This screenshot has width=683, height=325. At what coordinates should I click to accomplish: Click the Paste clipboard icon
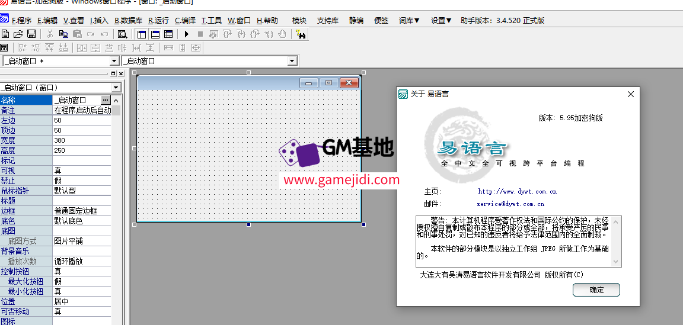[x=78, y=34]
